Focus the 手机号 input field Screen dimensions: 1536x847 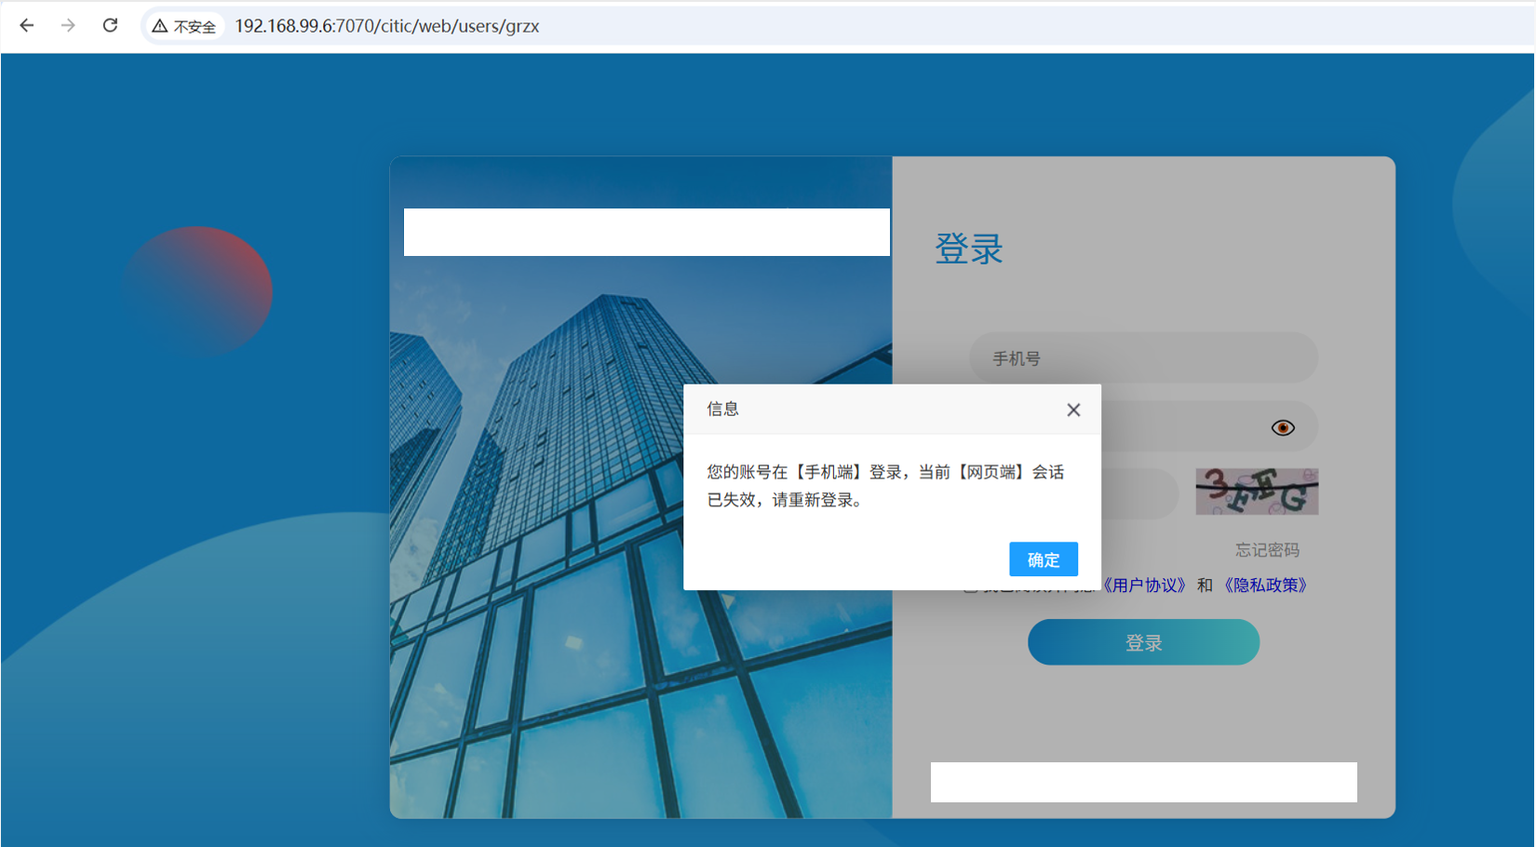click(1143, 358)
